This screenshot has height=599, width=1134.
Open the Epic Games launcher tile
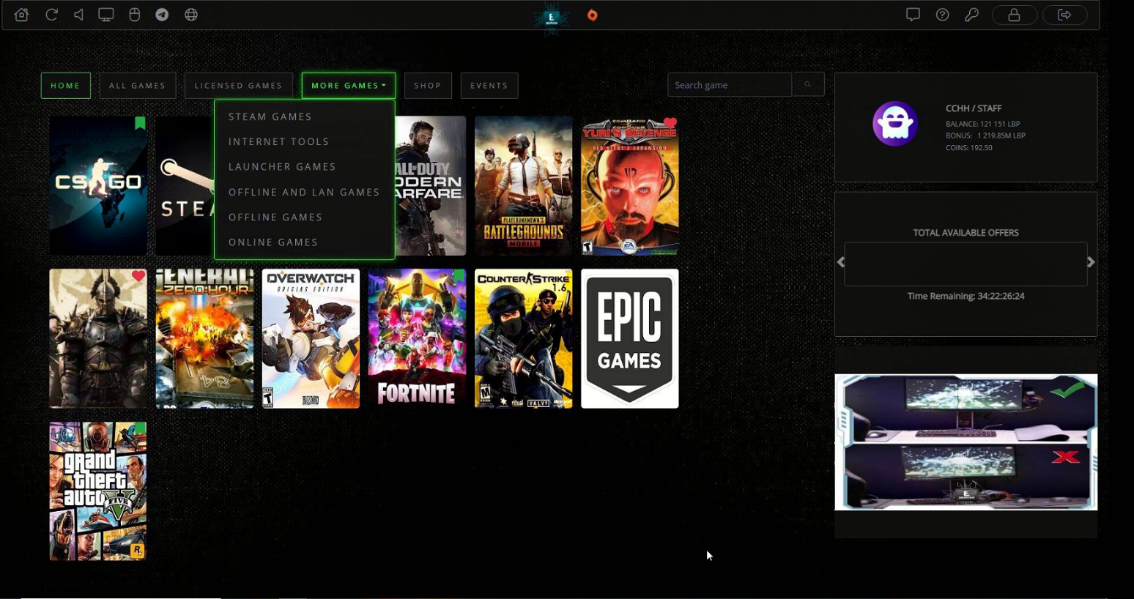(x=630, y=338)
